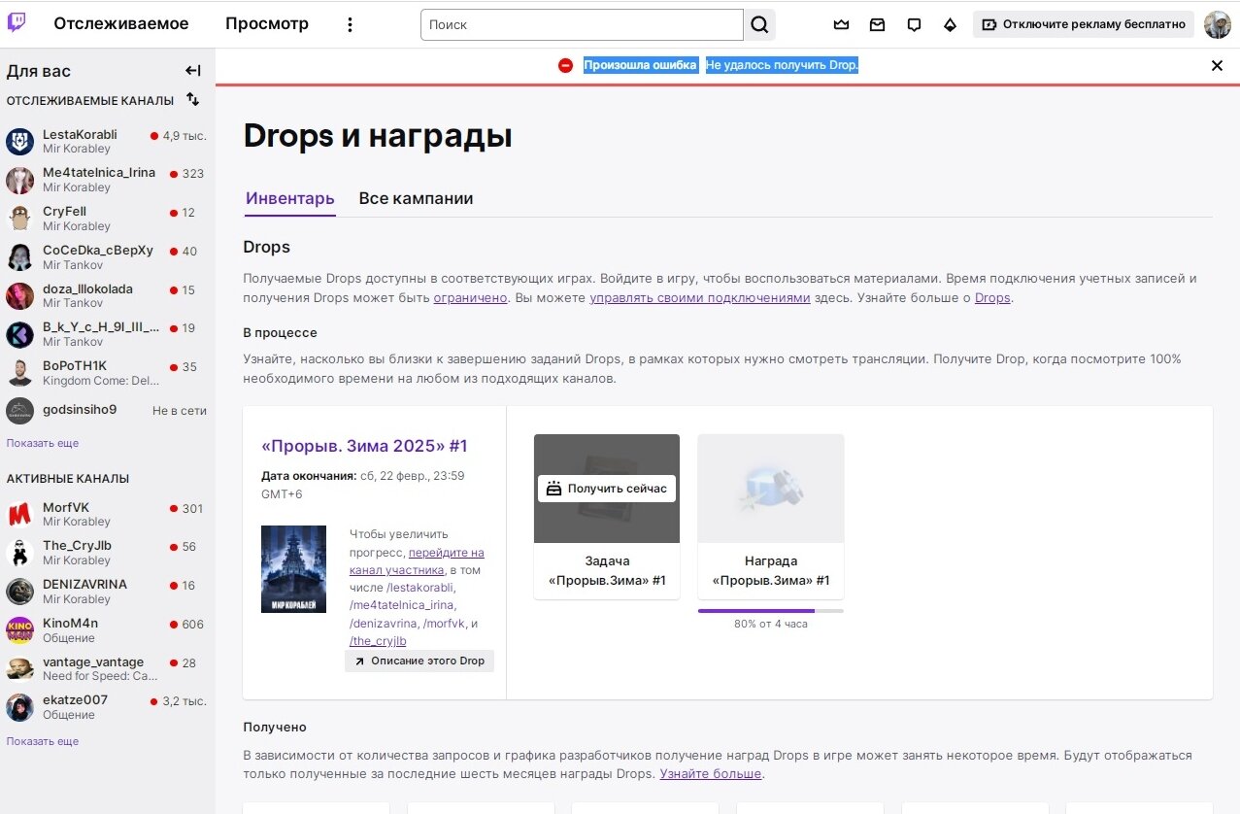Select the ekatze007 channel name
The height and width of the screenshot is (814, 1240).
coord(75,699)
